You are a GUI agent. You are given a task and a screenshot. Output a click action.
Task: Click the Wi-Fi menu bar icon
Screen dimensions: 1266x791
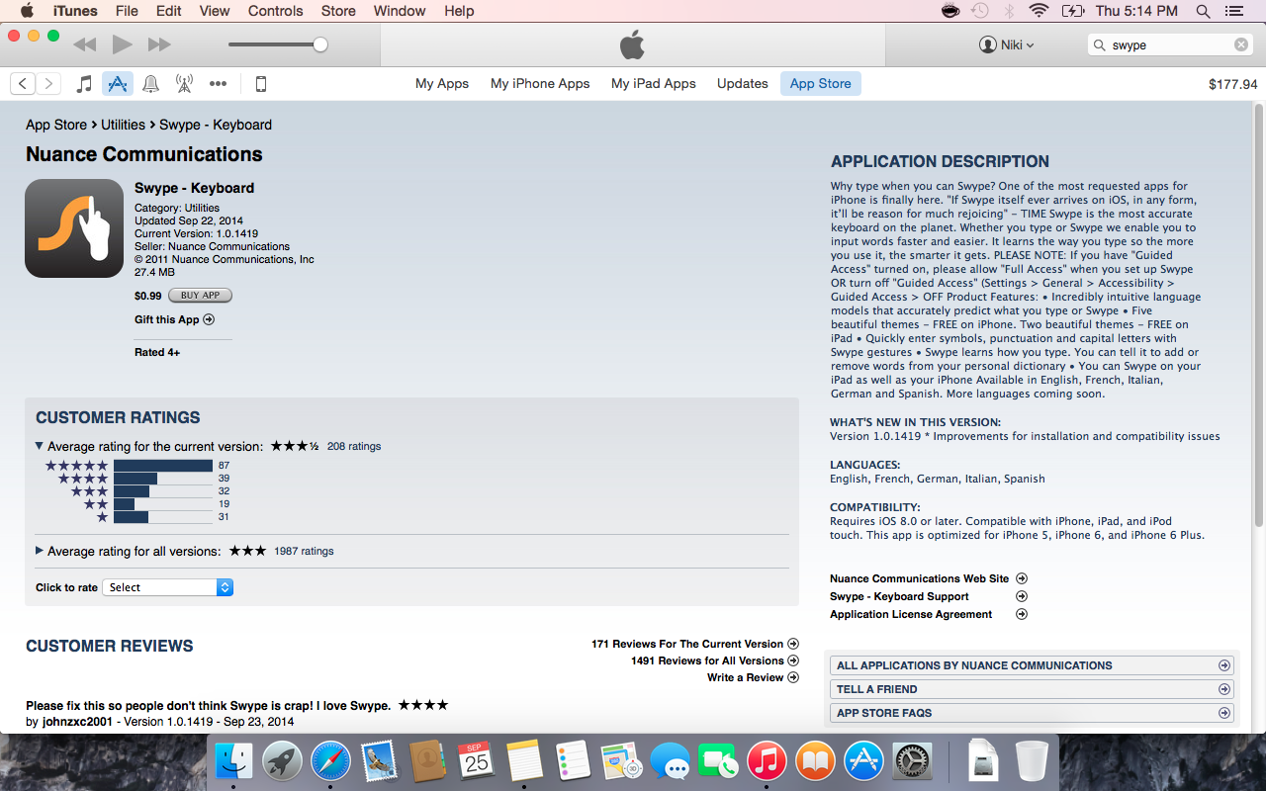(1039, 11)
